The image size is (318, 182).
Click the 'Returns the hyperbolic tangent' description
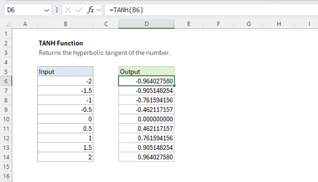(104, 53)
